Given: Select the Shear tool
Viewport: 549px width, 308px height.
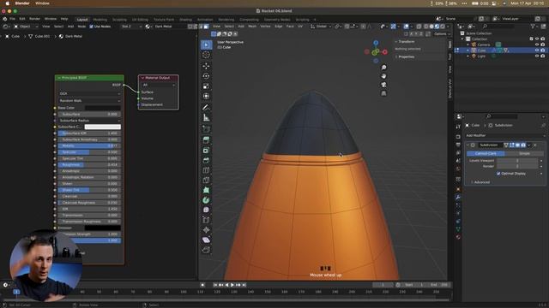Looking at the screenshot, I should tap(206, 240).
